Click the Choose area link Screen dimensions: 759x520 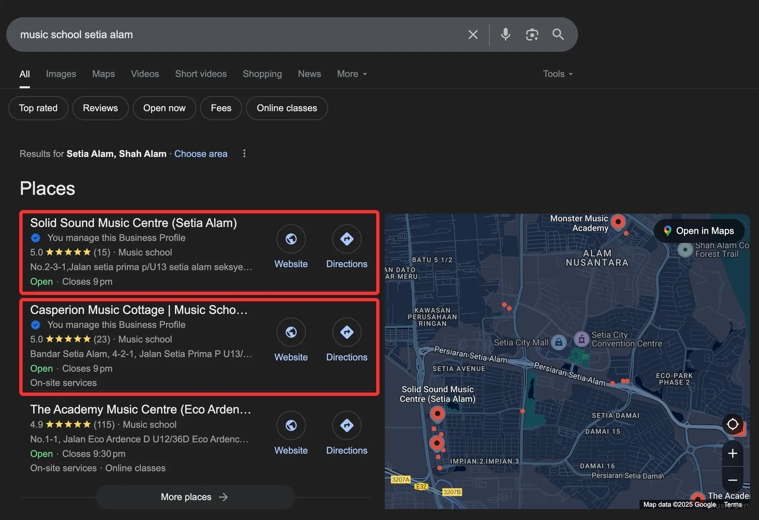[x=201, y=154]
